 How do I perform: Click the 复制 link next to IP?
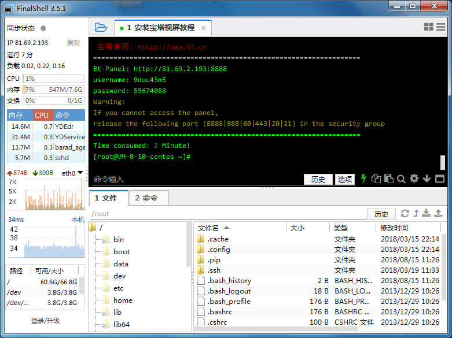click(x=73, y=43)
